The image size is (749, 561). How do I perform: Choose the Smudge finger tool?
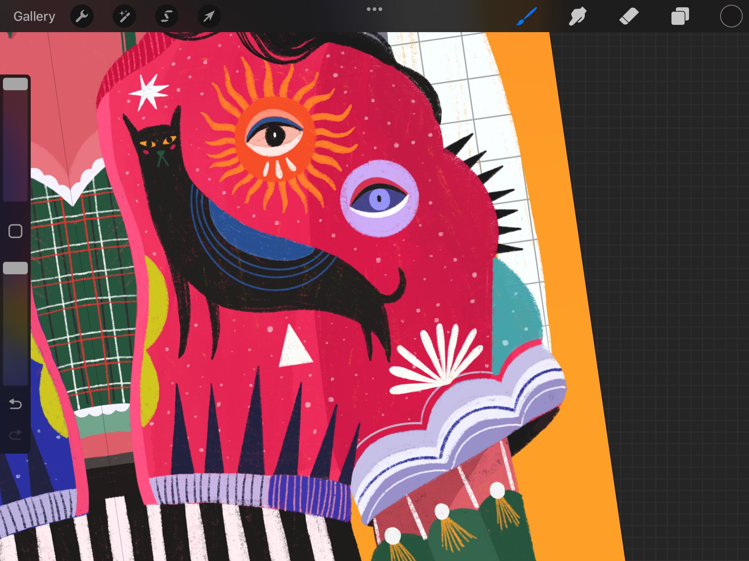tap(577, 16)
